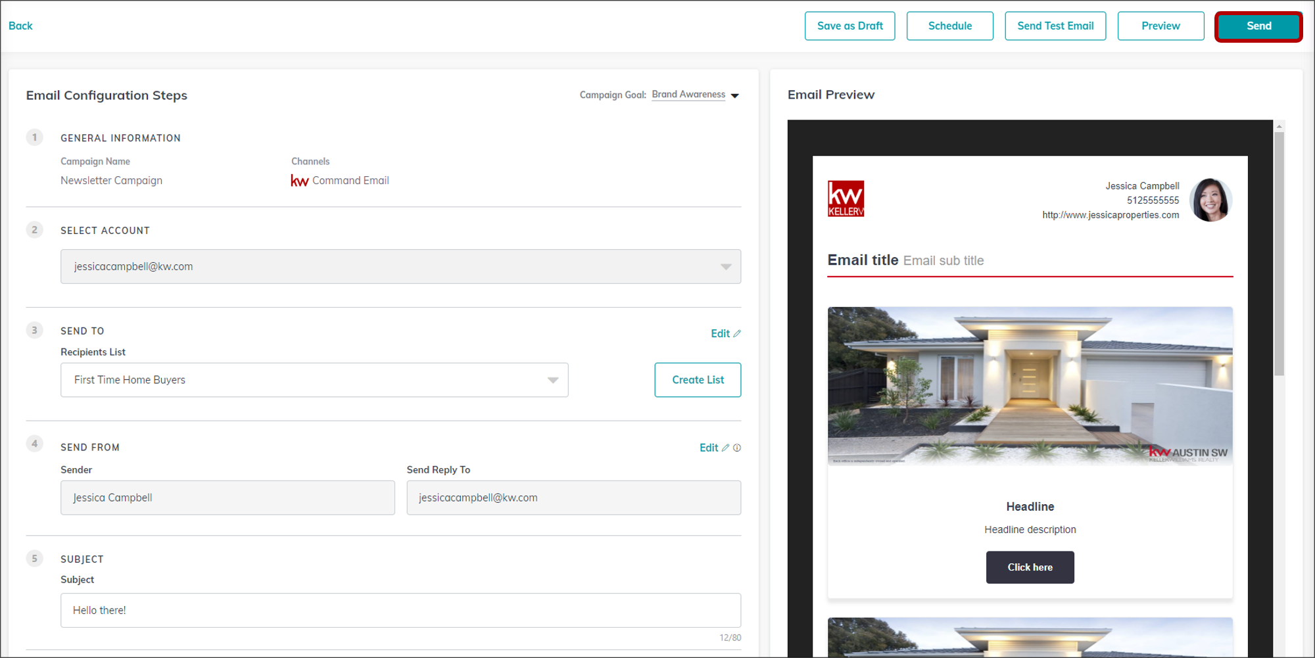Click the scrollbar up arrow in preview
Screen dimensions: 1315x658
[1279, 126]
